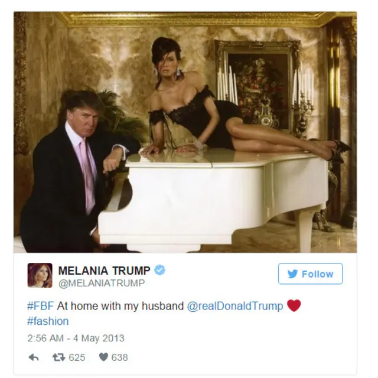Click the white grand piano in the photo
This screenshot has height=378, width=378.
tap(212, 200)
